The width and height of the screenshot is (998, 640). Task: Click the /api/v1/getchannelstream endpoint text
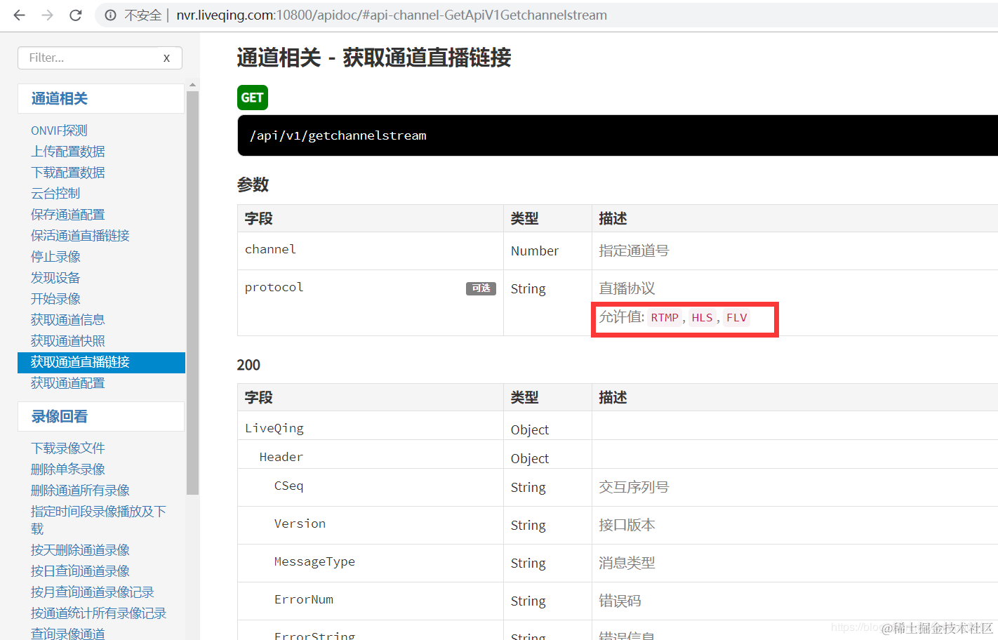[338, 135]
